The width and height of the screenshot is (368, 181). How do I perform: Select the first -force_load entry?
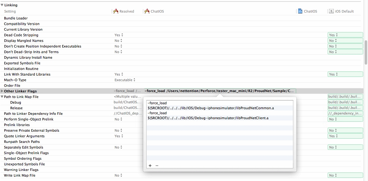157,103
